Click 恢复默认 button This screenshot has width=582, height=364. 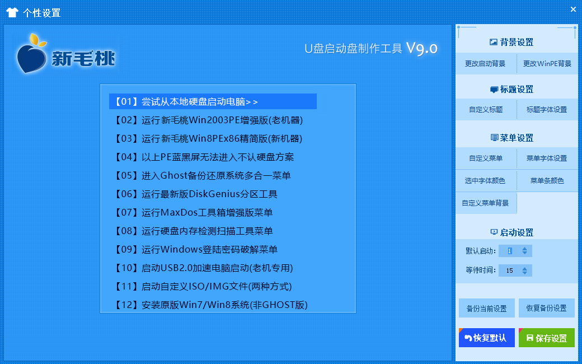click(487, 338)
